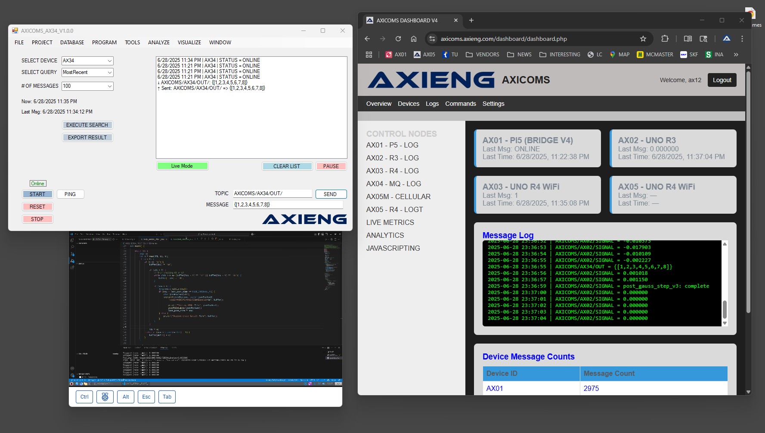Click the Raspberry Pi key icon in VNC toolbar
765x433 pixels.
105,396
